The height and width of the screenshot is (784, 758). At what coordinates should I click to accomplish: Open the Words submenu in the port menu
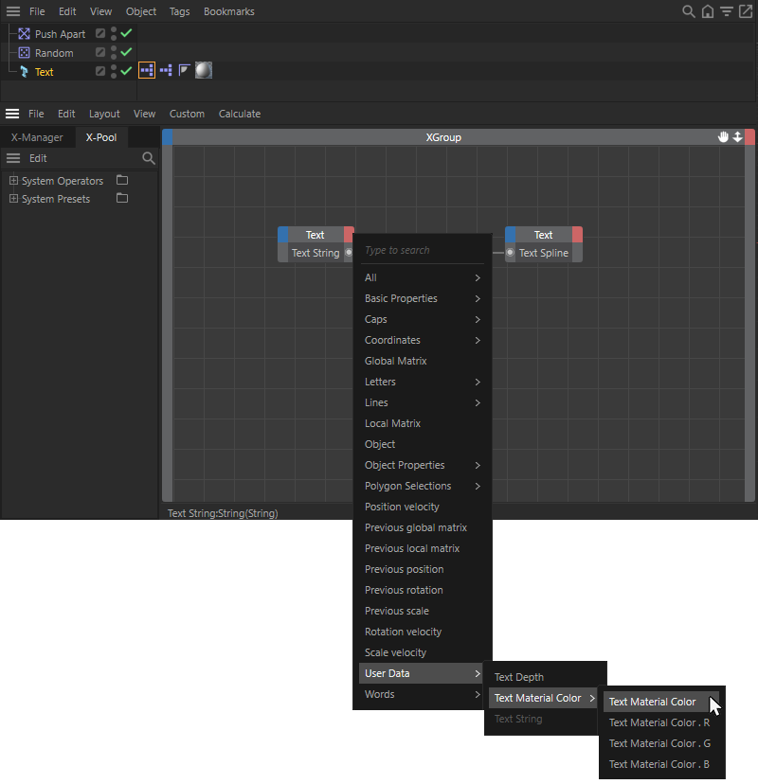coord(379,694)
